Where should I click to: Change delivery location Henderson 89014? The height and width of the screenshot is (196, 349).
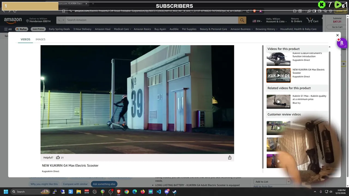pyautogui.click(x=38, y=20)
